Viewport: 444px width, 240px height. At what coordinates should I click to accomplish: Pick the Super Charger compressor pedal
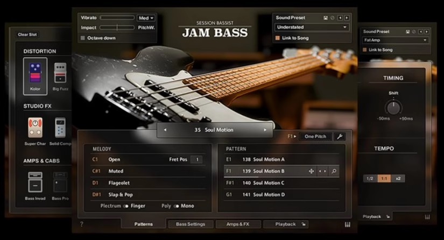(x=35, y=128)
